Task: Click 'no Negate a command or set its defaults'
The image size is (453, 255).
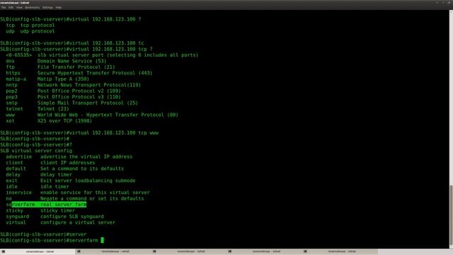Action: point(75,198)
